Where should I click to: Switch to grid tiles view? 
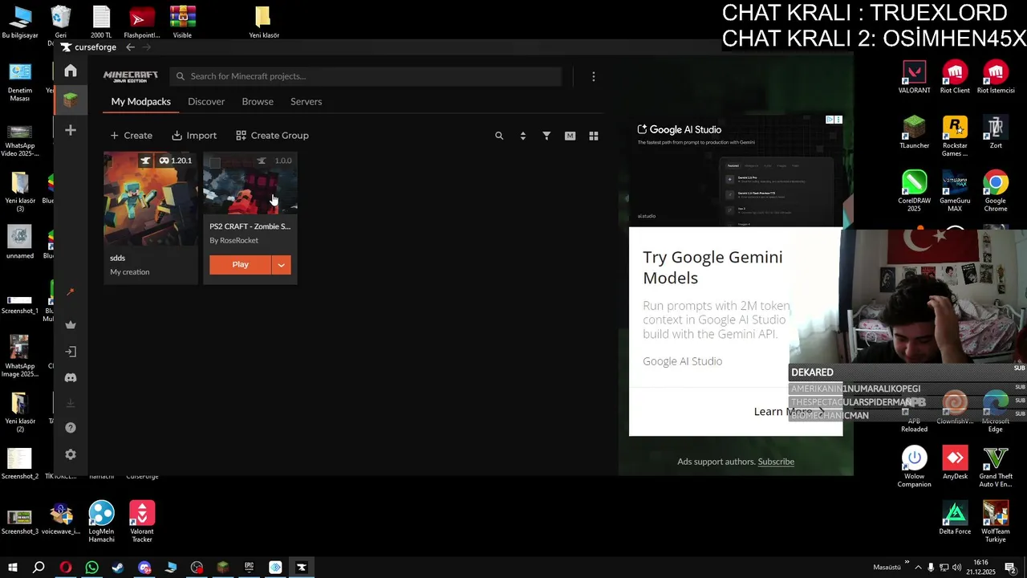click(x=594, y=136)
